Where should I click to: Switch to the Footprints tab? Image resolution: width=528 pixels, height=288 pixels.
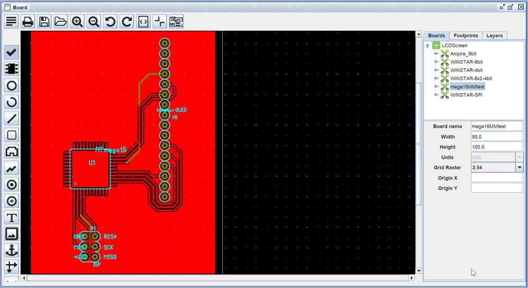click(465, 35)
